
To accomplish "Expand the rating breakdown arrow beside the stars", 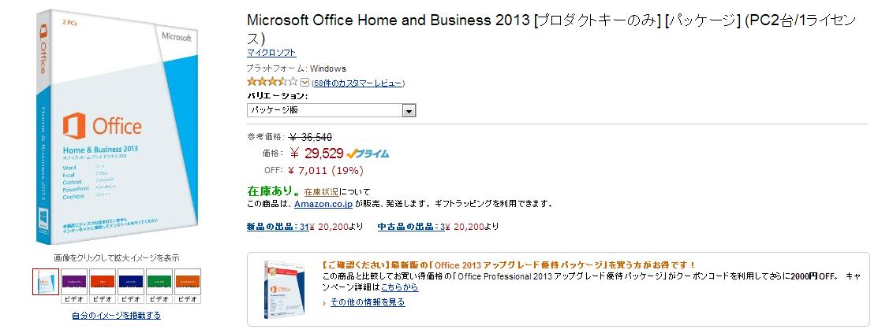I will [304, 82].
